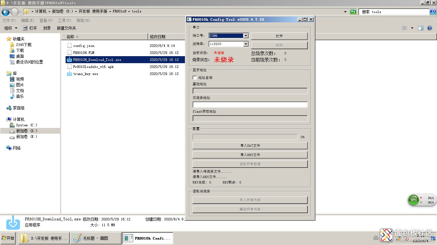Screen dimensions: 437x245
Task: Open 网络 network icon in sidebar
Action: [x=9, y=148]
